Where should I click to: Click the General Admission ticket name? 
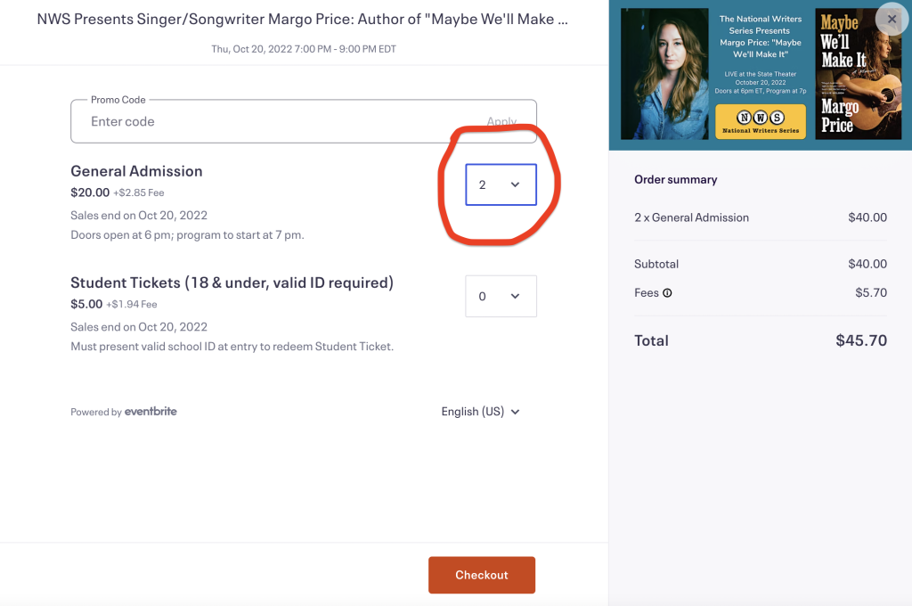point(136,171)
